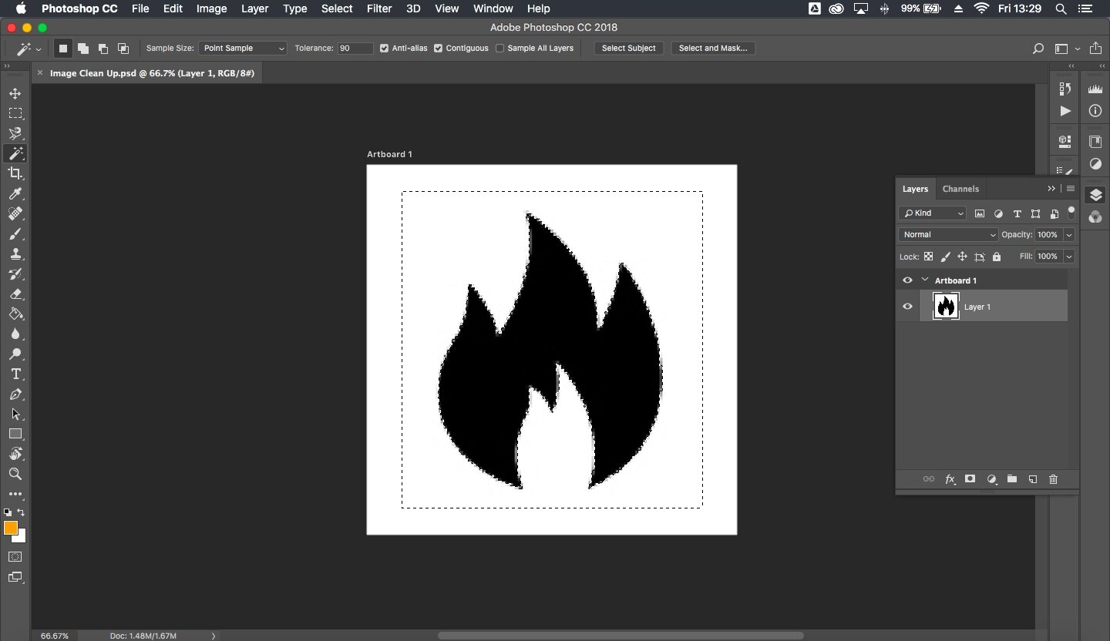Click the Tolerance input field
1110x641 pixels.
(x=355, y=48)
